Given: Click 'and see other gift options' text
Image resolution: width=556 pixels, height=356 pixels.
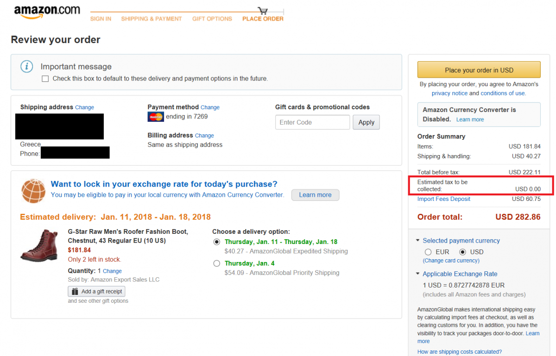Looking at the screenshot, I should tap(98, 301).
